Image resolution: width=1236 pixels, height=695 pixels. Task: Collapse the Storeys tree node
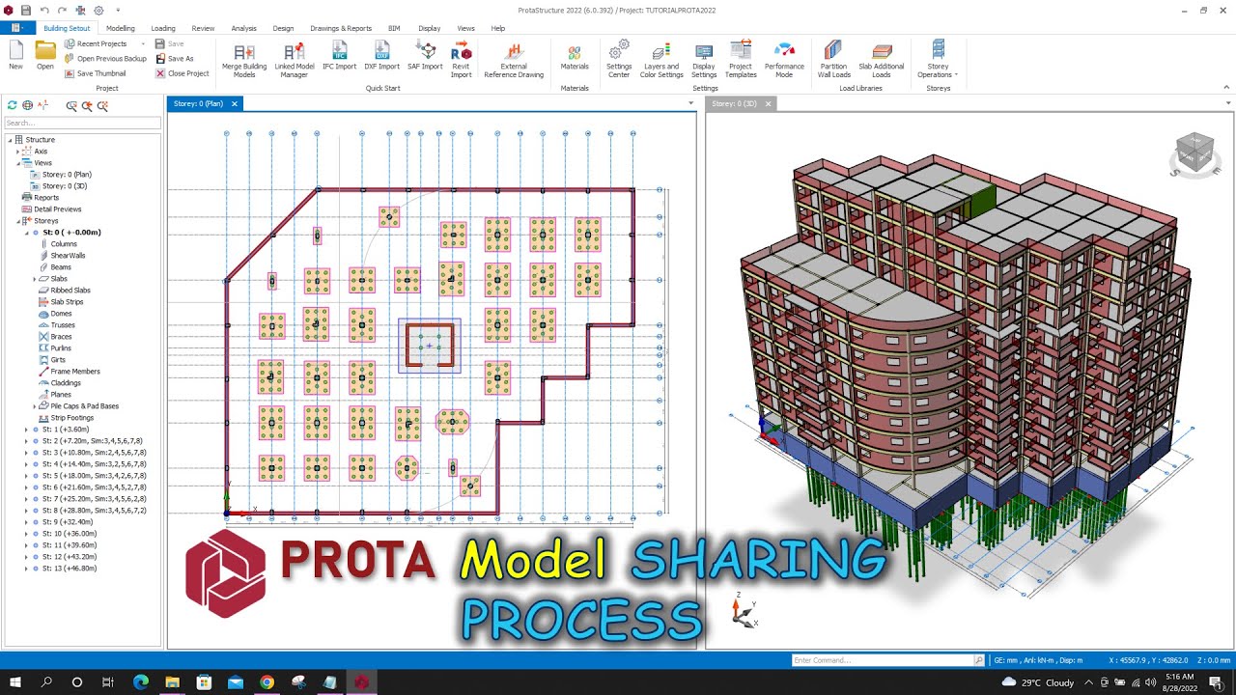pyautogui.click(x=17, y=221)
